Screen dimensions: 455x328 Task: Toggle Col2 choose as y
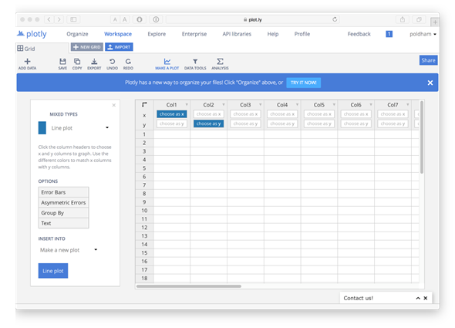pyautogui.click(x=208, y=123)
